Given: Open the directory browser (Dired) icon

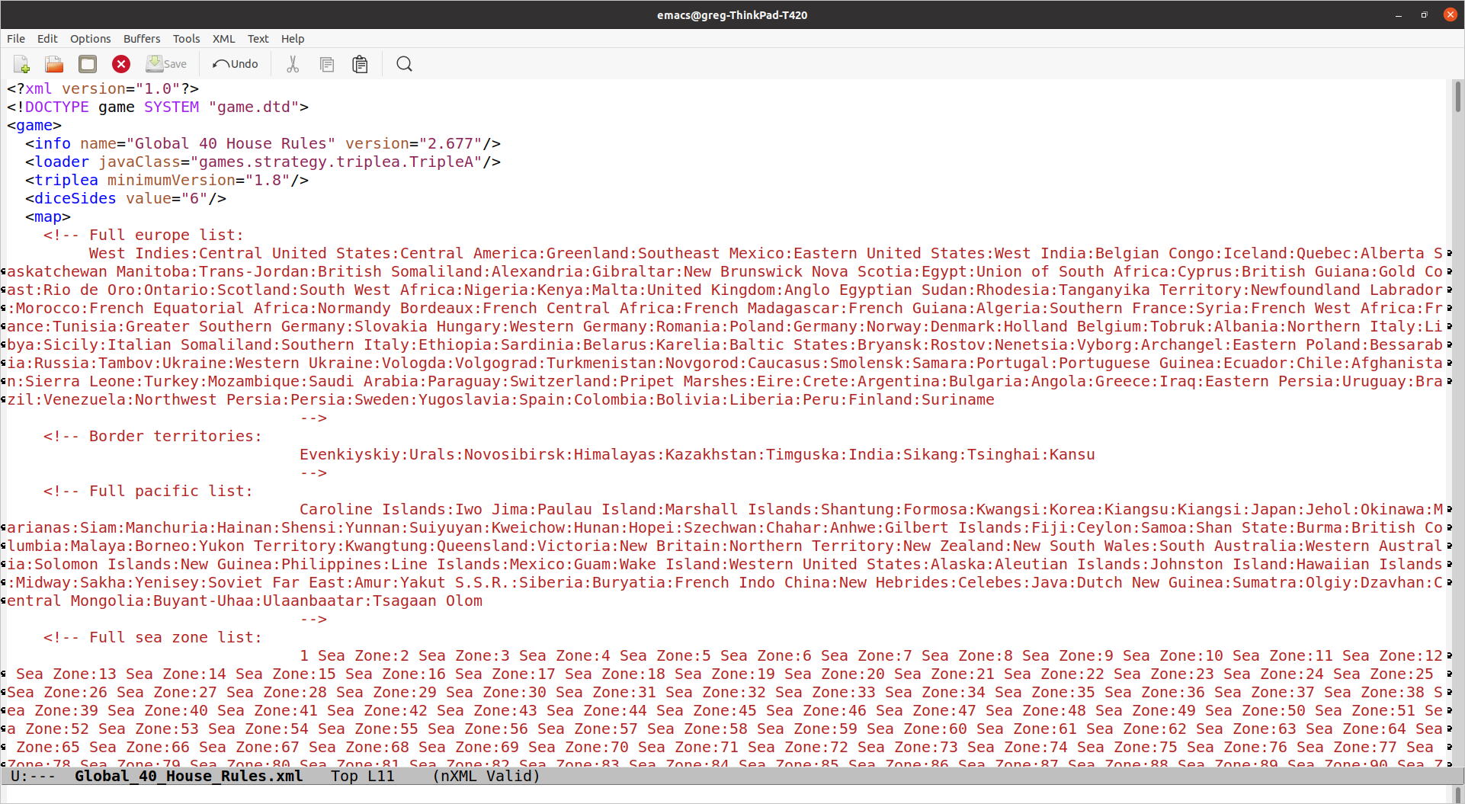Looking at the screenshot, I should (88, 64).
